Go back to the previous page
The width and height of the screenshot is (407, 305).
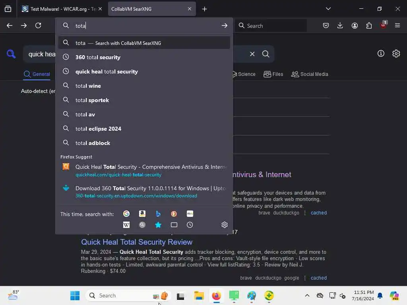click(10, 25)
